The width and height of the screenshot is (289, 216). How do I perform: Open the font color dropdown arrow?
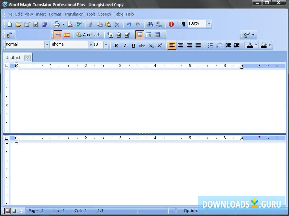256,45
